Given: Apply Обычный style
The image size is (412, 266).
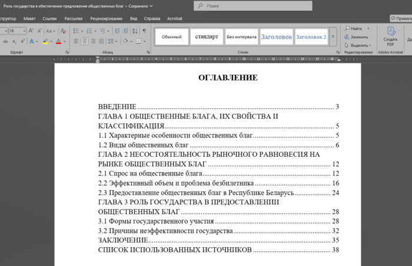Looking at the screenshot, I should pos(172,36).
